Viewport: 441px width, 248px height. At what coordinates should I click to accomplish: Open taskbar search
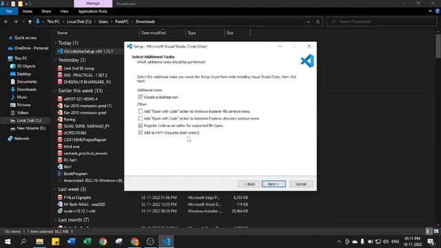pyautogui.click(x=23, y=241)
